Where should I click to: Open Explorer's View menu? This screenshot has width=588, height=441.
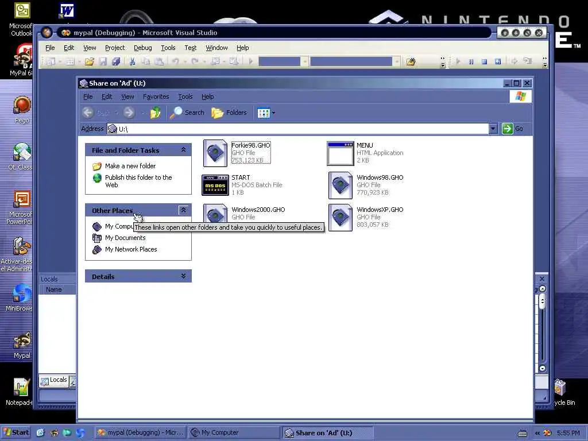point(127,96)
